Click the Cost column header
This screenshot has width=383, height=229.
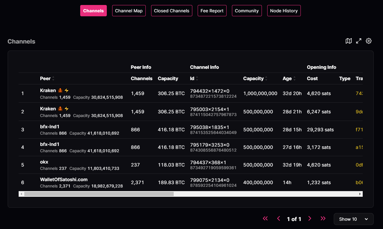[x=312, y=78]
